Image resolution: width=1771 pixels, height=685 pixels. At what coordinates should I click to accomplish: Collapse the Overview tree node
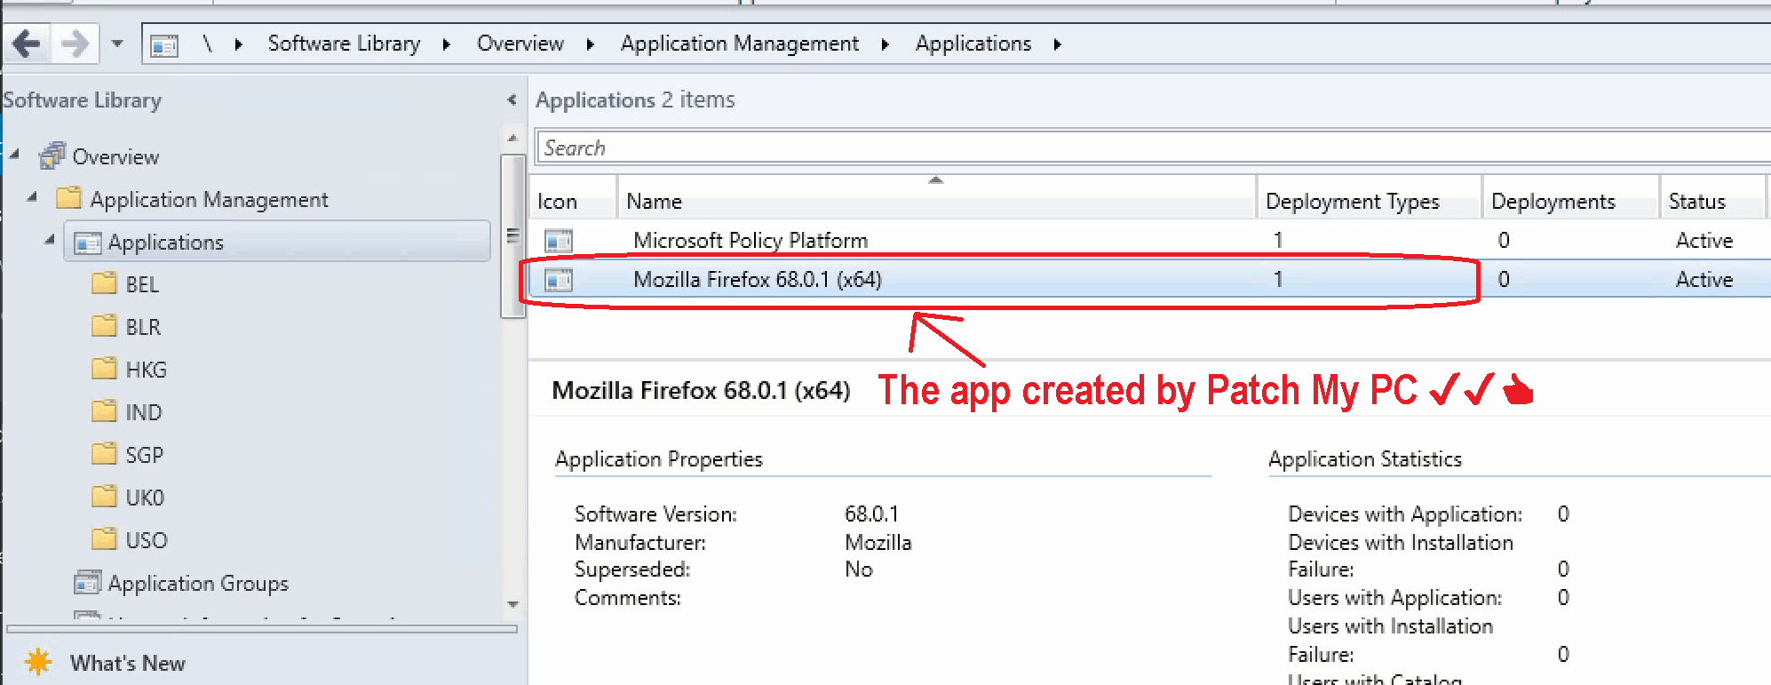tap(14, 155)
